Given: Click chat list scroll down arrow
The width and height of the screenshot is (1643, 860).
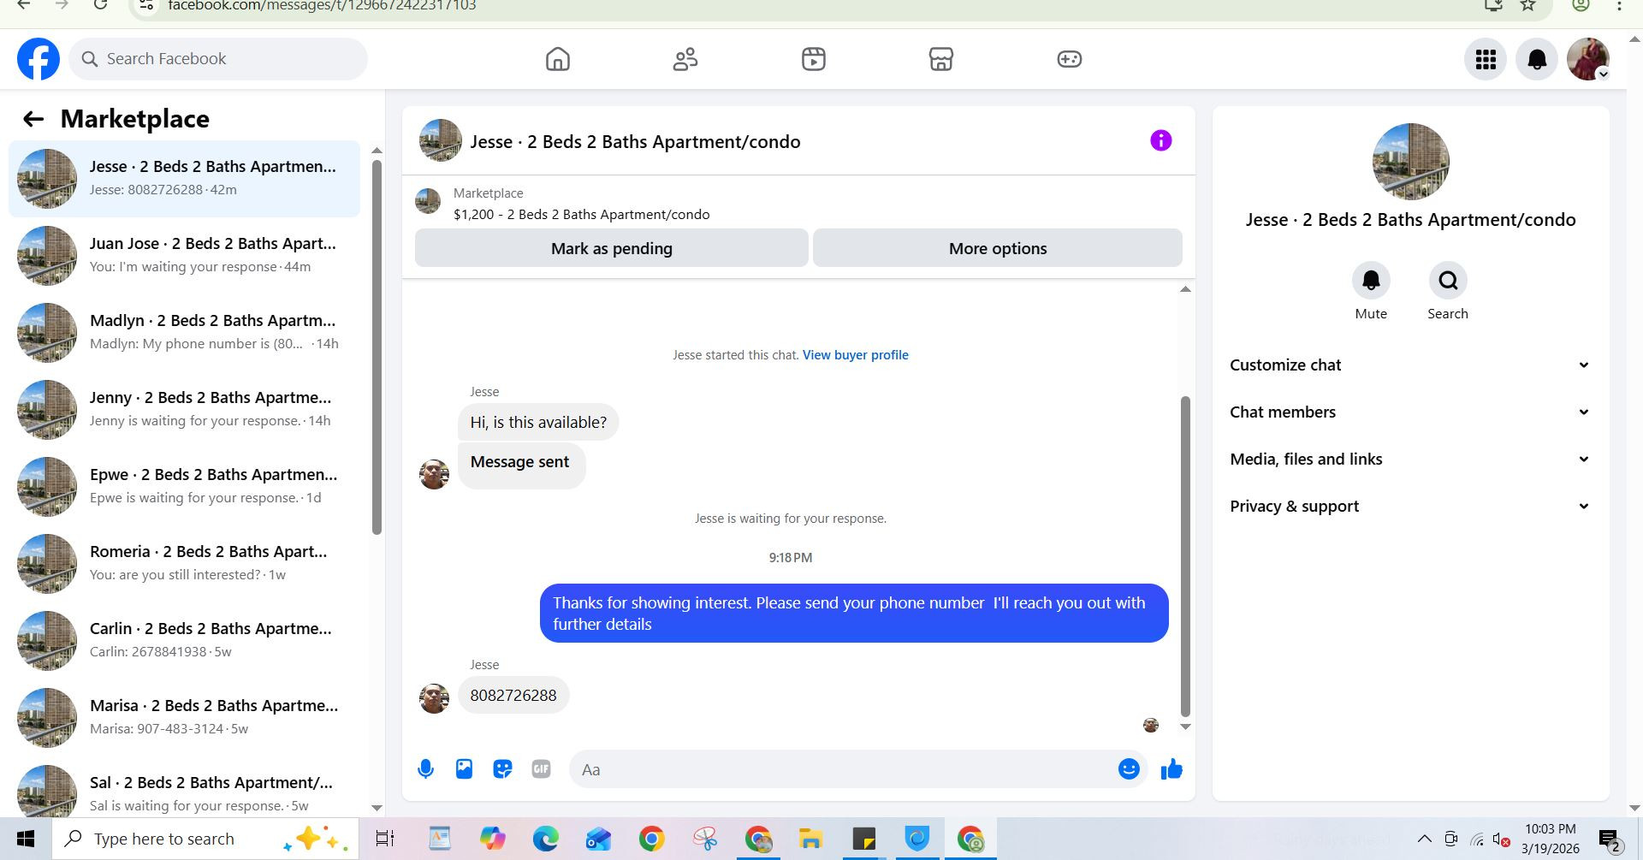Looking at the screenshot, I should click(377, 808).
